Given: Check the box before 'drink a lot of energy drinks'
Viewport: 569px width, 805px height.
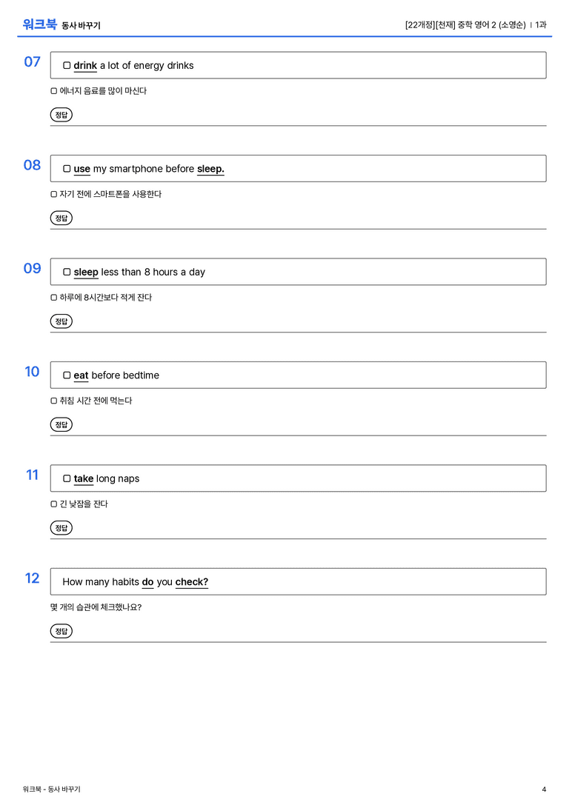Looking at the screenshot, I should coord(67,65).
